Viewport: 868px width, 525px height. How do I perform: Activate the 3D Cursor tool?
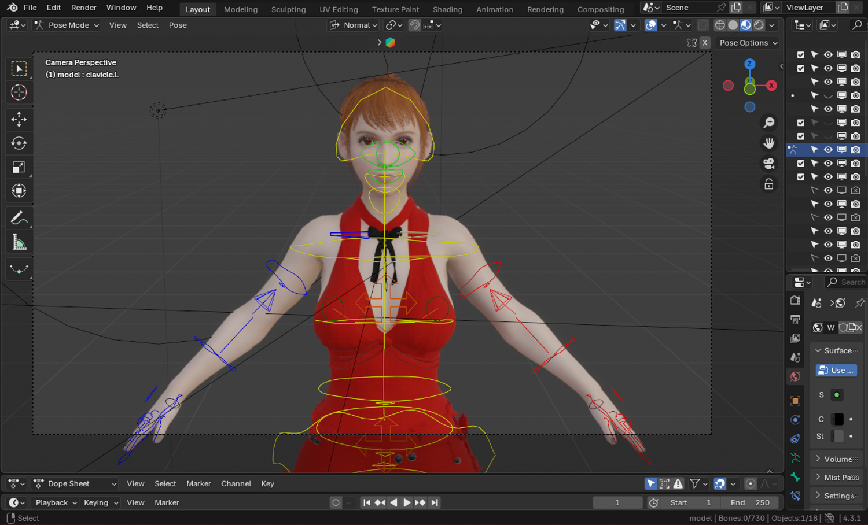coord(19,93)
